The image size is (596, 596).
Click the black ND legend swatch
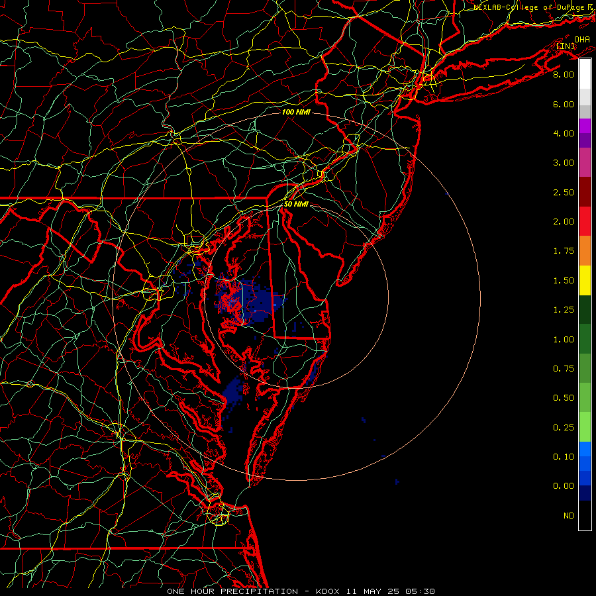click(x=585, y=515)
